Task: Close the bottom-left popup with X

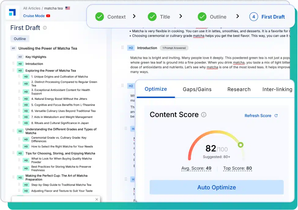Action: [x=97, y=199]
